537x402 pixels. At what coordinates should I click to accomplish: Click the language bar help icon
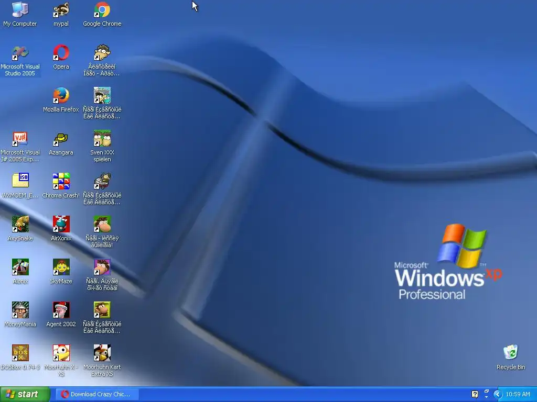(x=475, y=394)
